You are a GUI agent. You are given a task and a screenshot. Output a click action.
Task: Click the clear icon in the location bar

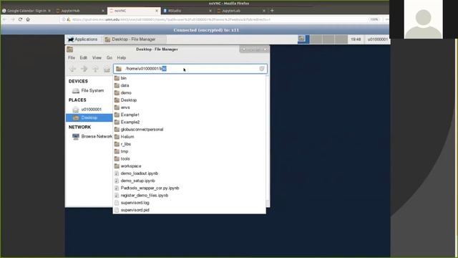coord(261,69)
